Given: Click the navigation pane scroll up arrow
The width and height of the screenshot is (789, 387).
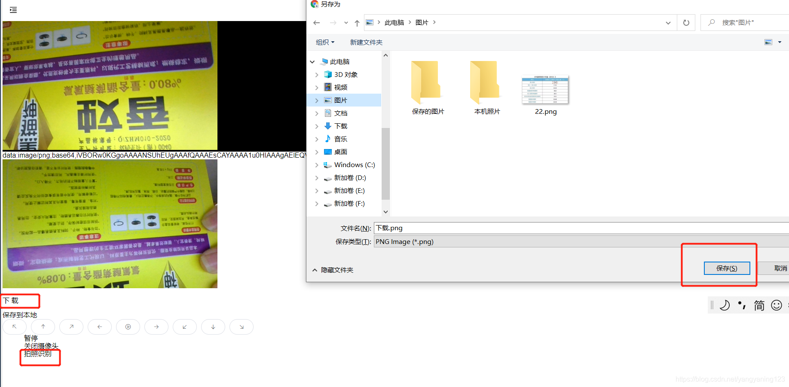Looking at the screenshot, I should coord(385,55).
